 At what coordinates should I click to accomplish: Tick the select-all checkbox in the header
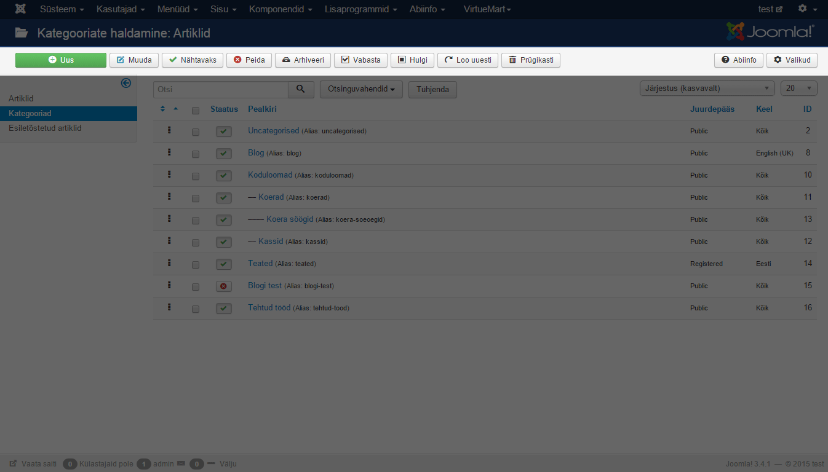tap(196, 111)
